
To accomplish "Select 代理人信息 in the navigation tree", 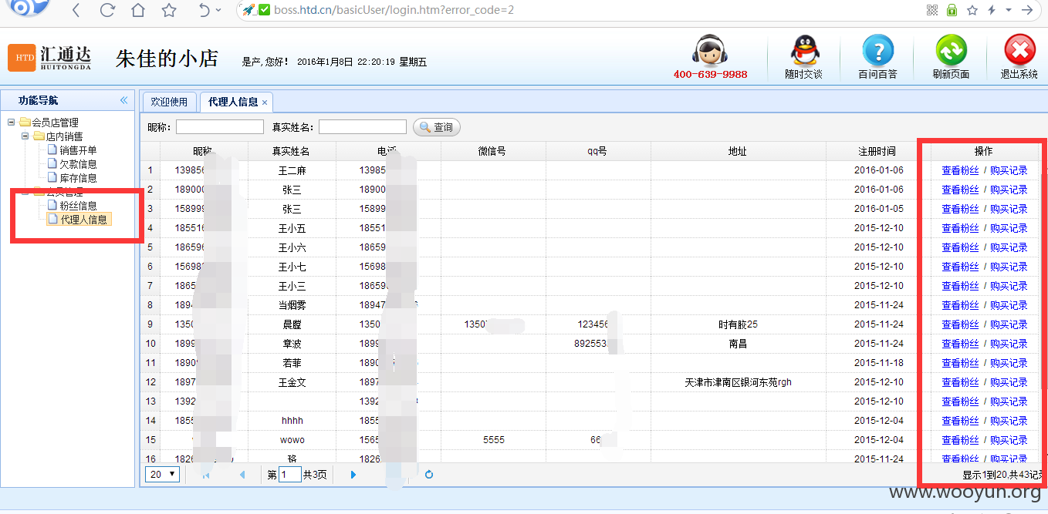I will pos(83,220).
